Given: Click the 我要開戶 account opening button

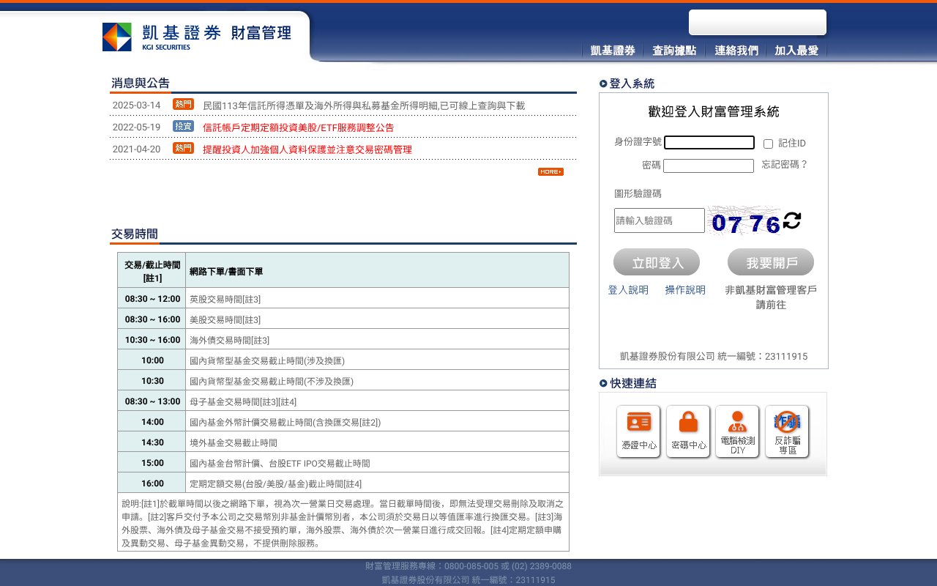Looking at the screenshot, I should pos(770,262).
